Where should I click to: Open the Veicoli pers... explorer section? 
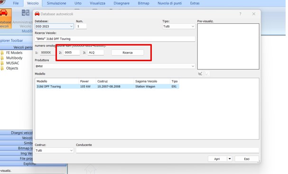[x=17, y=47]
